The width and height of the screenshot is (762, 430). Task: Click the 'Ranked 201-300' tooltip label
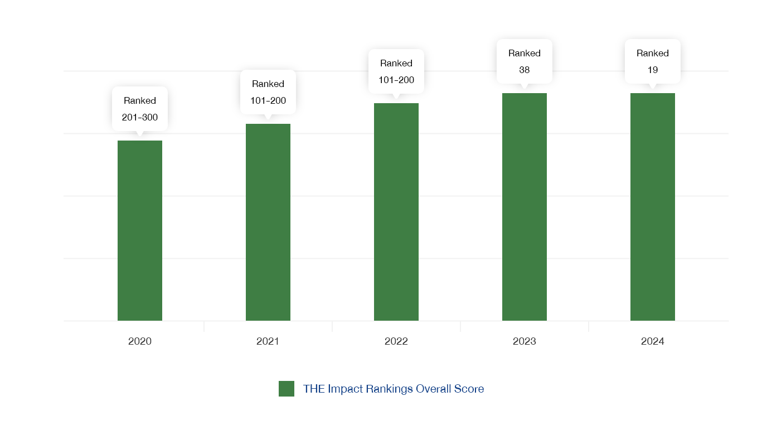(x=140, y=109)
